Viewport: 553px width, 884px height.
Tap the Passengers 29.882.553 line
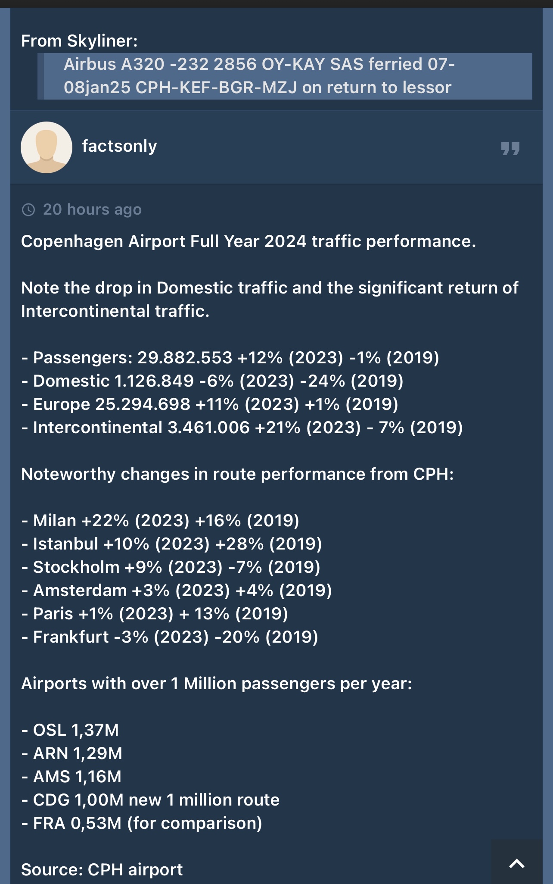[x=230, y=358]
